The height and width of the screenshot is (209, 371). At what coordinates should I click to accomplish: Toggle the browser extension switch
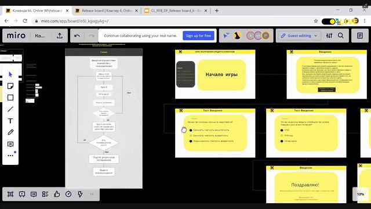coord(329,21)
